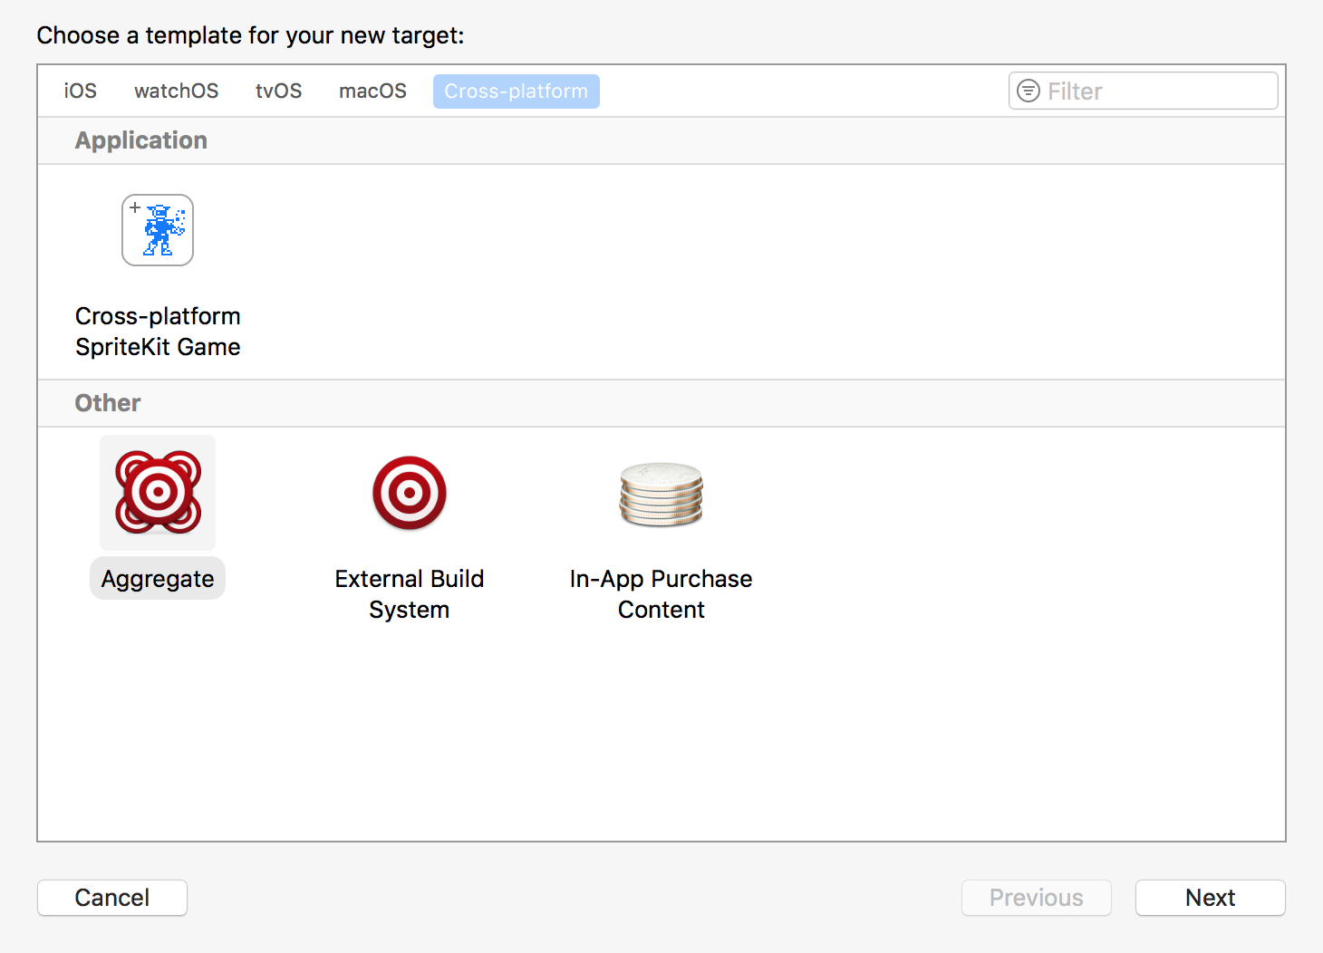Click the Cross-platform SpriteKit Game label
The image size is (1323, 953).
[x=158, y=332]
